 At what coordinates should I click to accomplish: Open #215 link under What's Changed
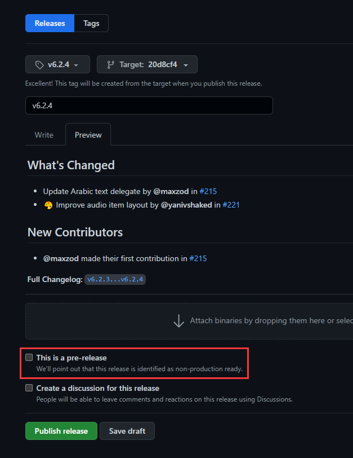point(208,191)
